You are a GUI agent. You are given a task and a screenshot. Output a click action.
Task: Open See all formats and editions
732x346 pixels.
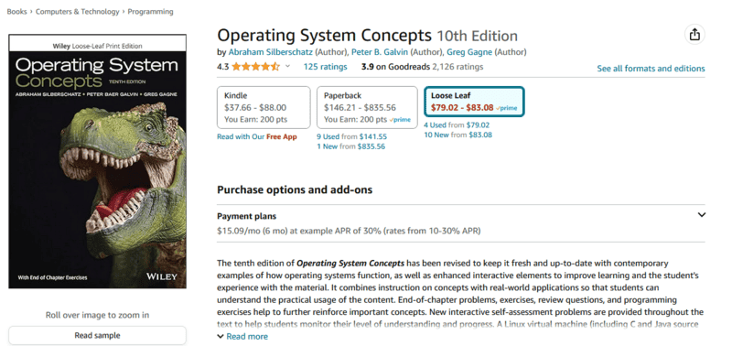[x=651, y=69]
